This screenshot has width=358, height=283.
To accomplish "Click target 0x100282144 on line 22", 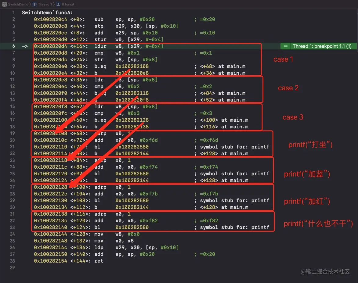I will pos(132,154).
